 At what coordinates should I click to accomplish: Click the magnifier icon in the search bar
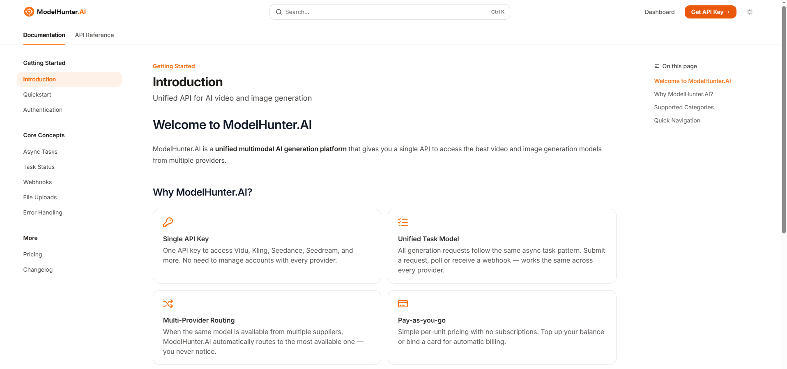pyautogui.click(x=279, y=12)
